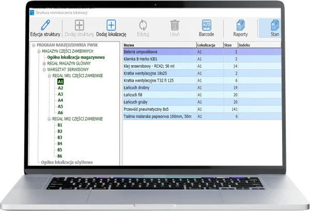Viewport: 310px width, 211px height.
Task: Sort by the Stan column header
Action: pyautogui.click(x=231, y=45)
